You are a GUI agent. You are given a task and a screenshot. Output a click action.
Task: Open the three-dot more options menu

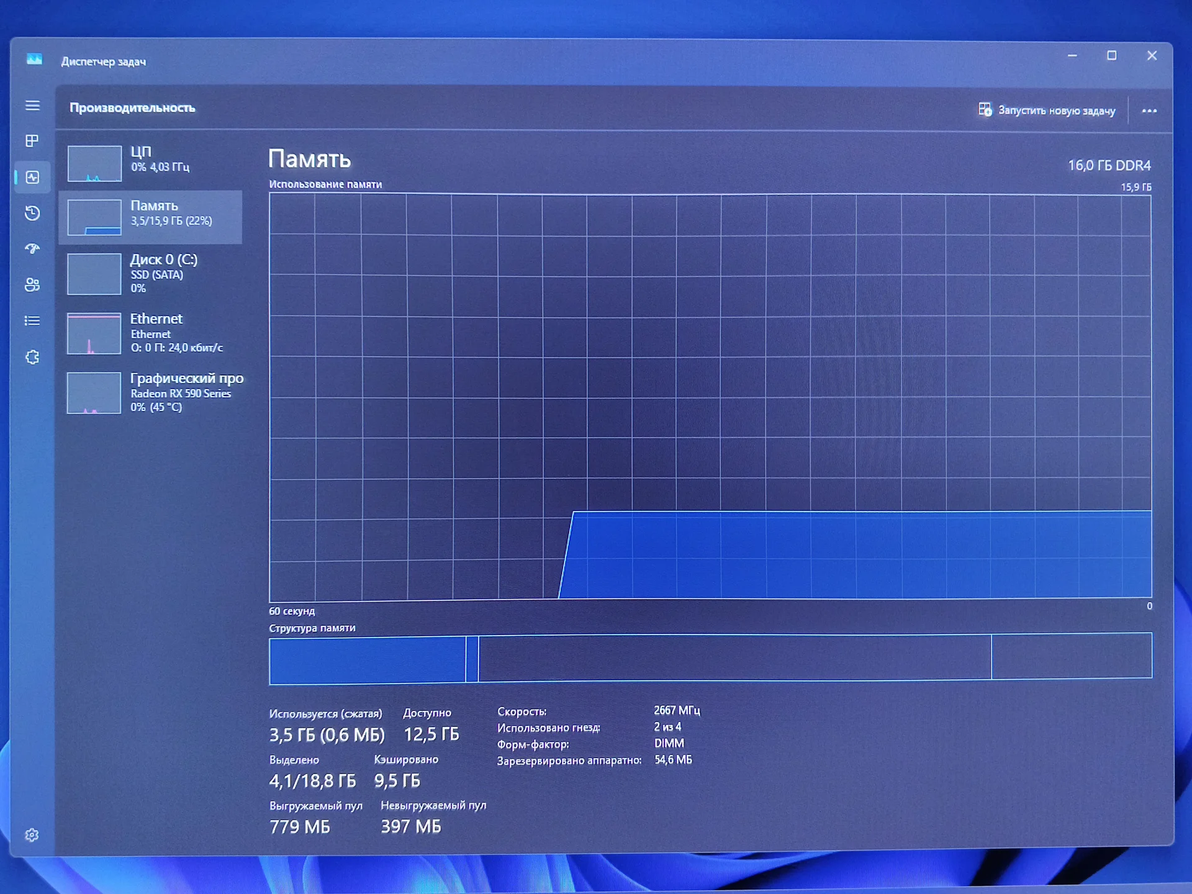coord(1149,111)
